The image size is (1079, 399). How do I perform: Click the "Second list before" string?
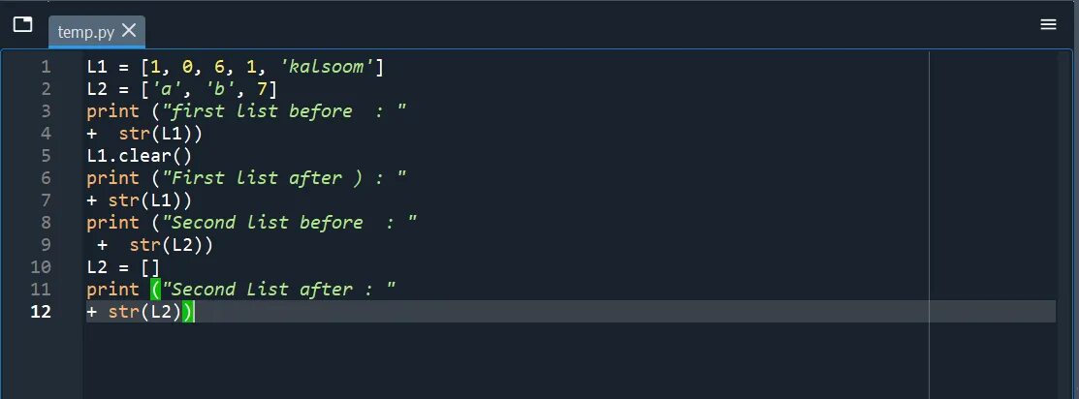coord(289,222)
